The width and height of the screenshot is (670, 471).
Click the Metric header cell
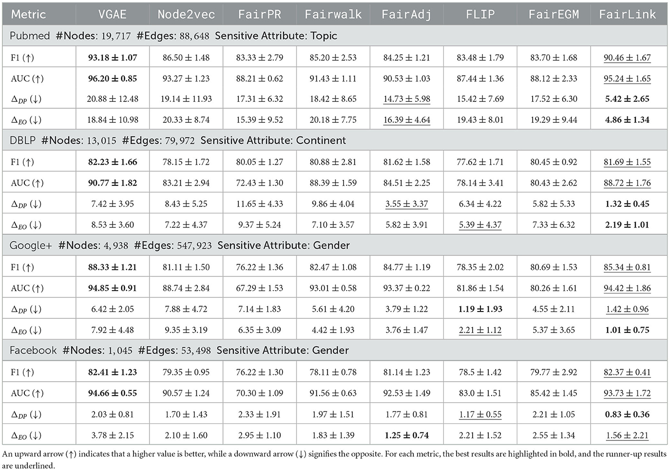(x=28, y=14)
